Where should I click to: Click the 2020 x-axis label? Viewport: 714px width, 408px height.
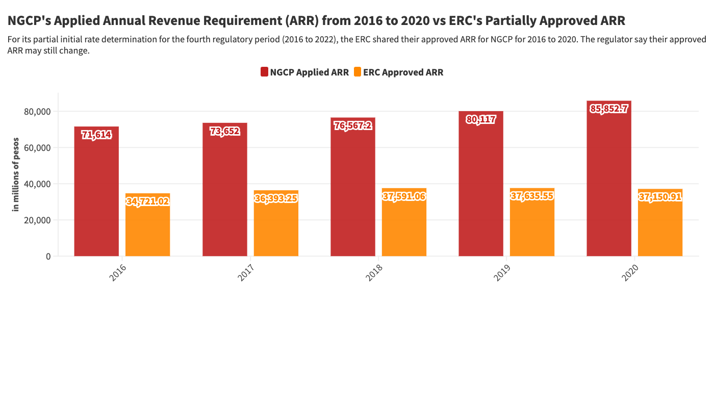(630, 273)
